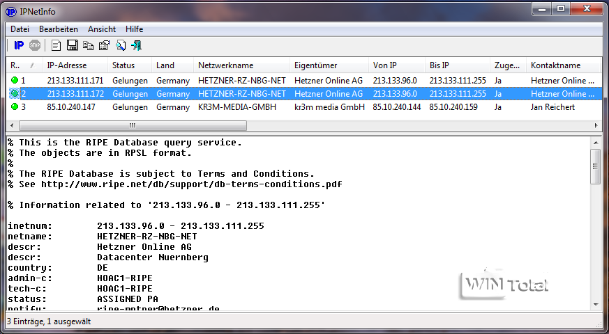609x334 pixels.
Task: Open the Bearbeiten menu
Action: (59, 29)
